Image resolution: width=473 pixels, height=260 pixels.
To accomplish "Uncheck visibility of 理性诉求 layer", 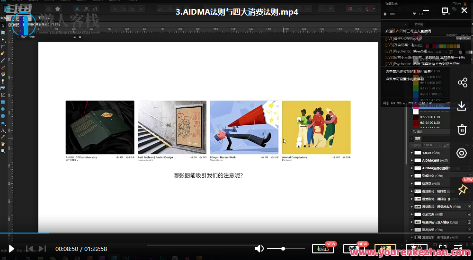I will [469, 237].
